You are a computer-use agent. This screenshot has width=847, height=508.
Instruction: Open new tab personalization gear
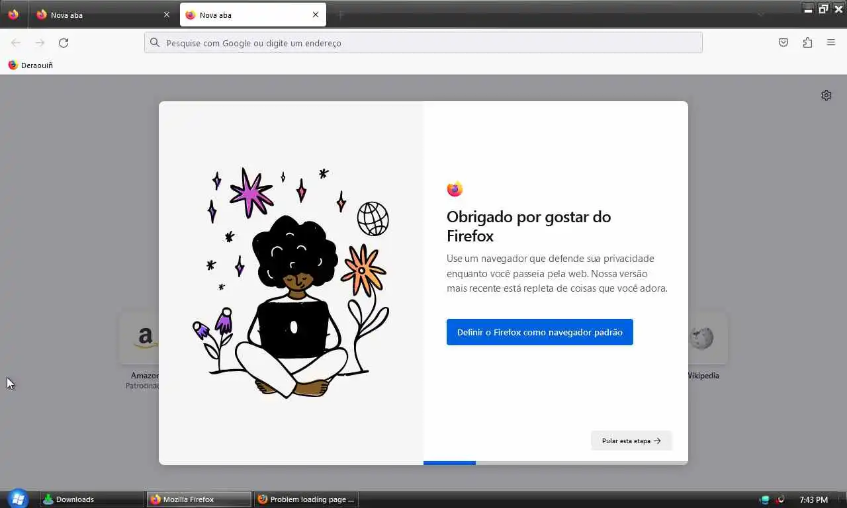point(826,95)
